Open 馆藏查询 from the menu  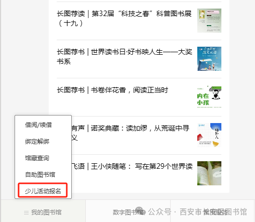(x=37, y=158)
